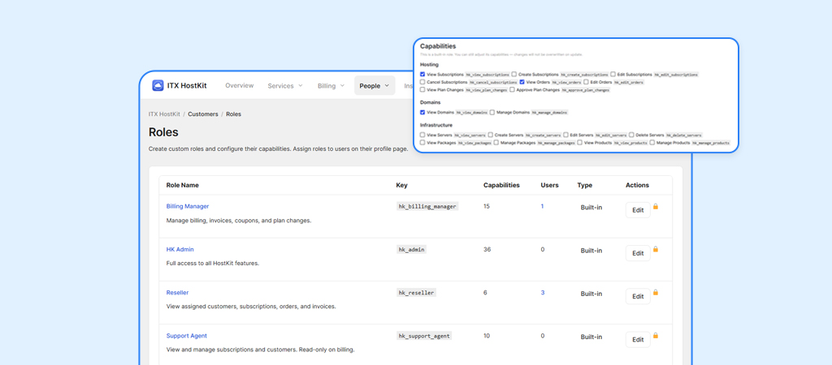The image size is (832, 365).
Task: Check the Edit Orders checkbox
Action: (586, 82)
